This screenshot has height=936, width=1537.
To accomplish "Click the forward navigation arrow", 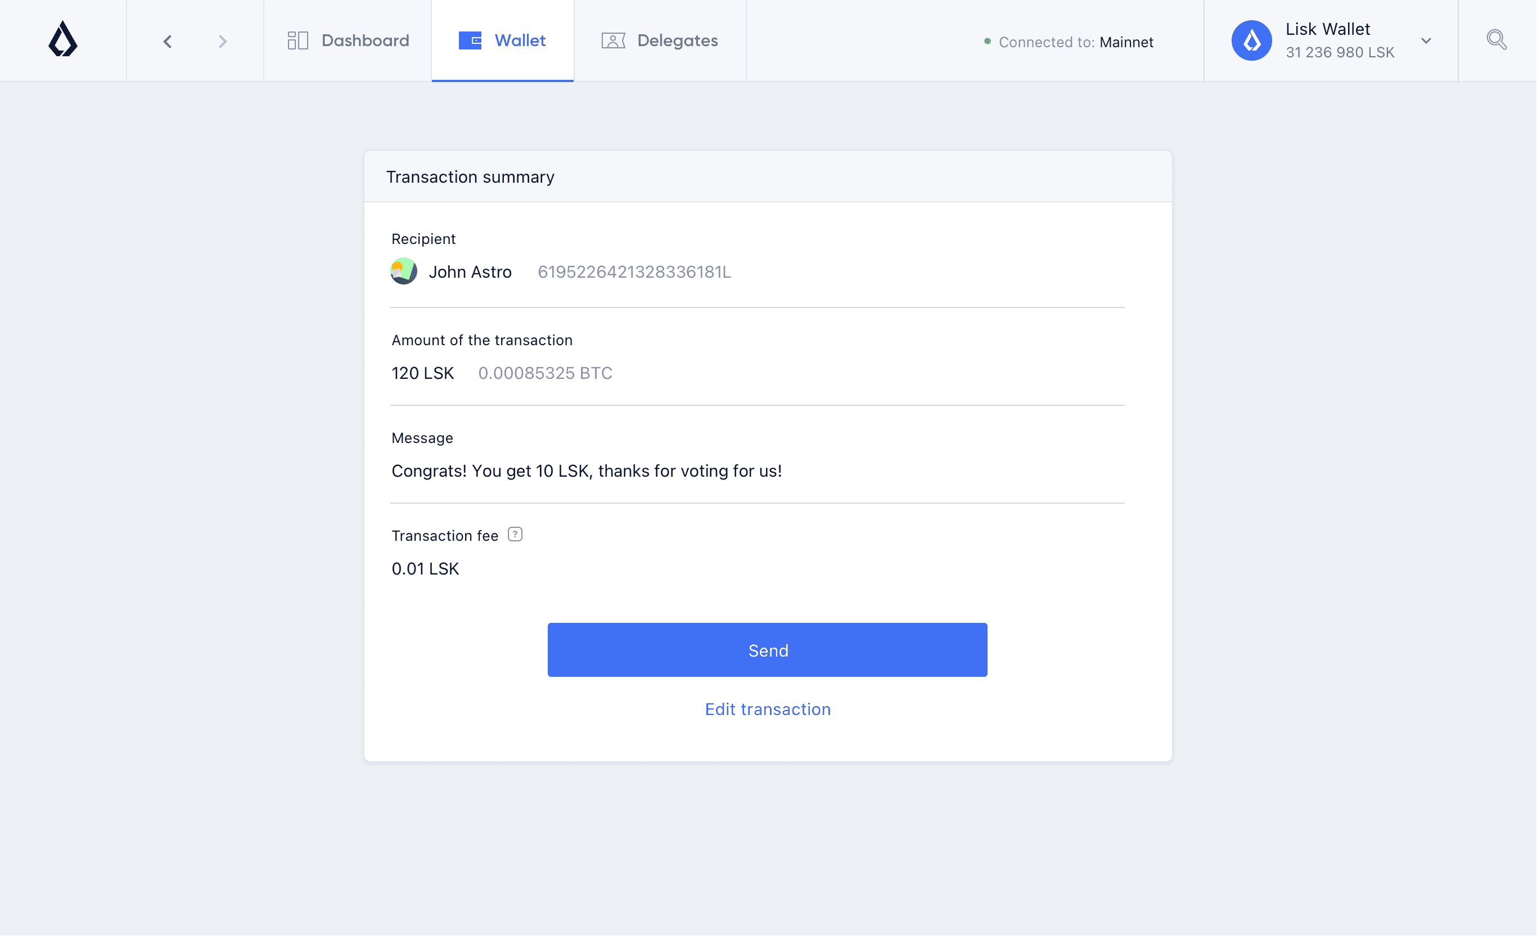I will tap(223, 41).
